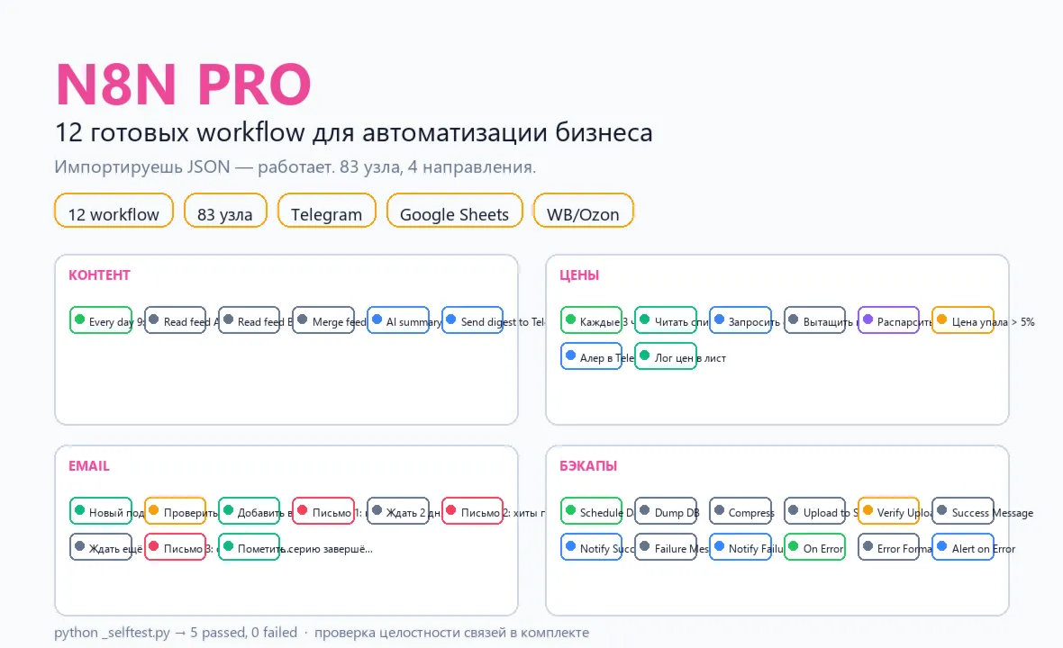Click the 'ЦЕНЫ' section heading
The image size is (1063, 648).
tap(579, 274)
